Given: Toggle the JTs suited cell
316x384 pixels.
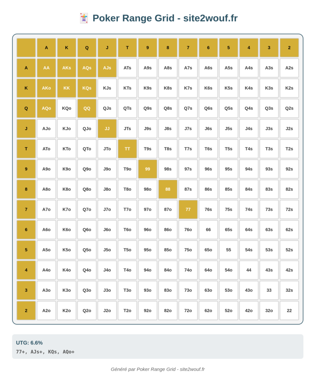Looking at the screenshot, I should coord(127,129).
